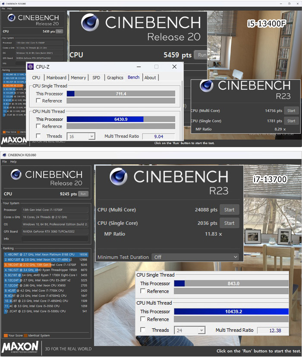Image resolution: width=302 pixels, height=359 pixels.
Task: Click the CPU-Z app icon in title bar
Action: point(31,67)
